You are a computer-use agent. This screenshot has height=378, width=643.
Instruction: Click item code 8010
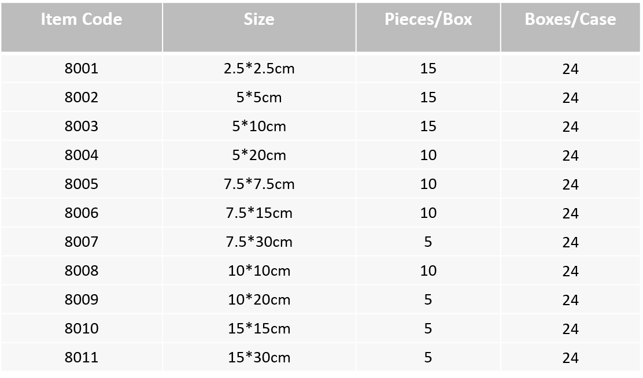pyautogui.click(x=82, y=328)
